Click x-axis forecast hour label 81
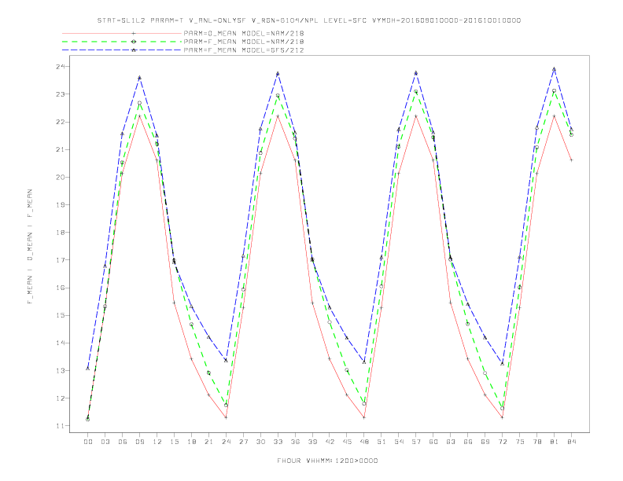Image resolution: width=623 pixels, height=481 pixels. click(555, 442)
